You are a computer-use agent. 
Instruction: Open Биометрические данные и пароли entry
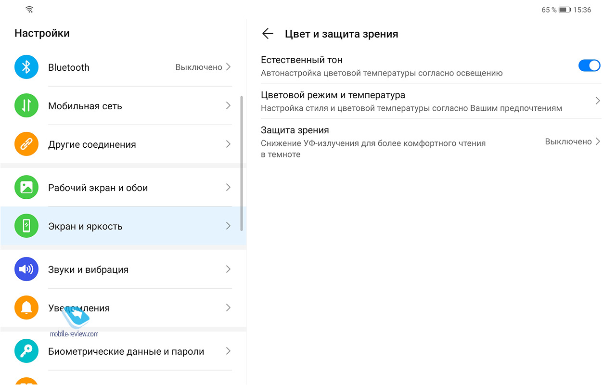[126, 351]
